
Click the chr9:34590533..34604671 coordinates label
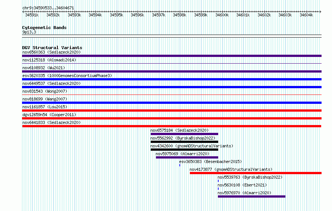click(x=48, y=8)
